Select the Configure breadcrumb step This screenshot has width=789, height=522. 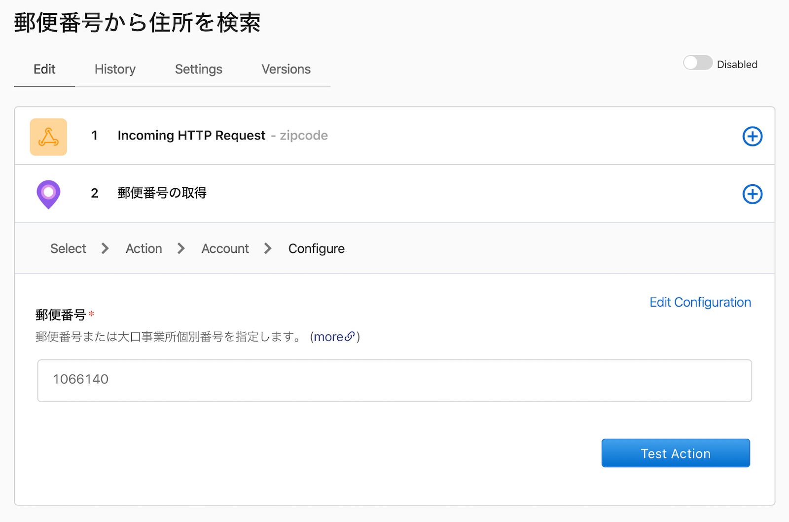tap(316, 248)
